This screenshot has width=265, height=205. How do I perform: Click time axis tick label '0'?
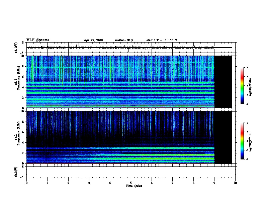point(26,183)
